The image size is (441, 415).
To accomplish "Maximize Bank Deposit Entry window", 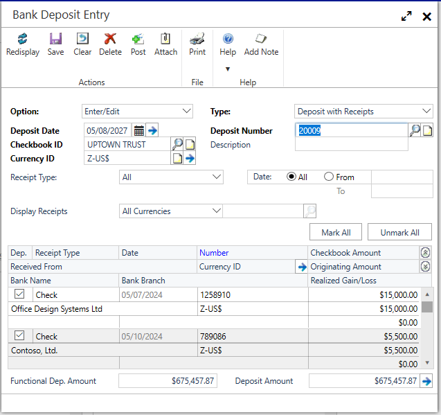I will click(406, 16).
